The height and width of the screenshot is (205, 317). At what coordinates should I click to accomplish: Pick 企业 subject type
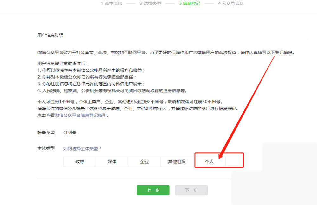coord(145,161)
